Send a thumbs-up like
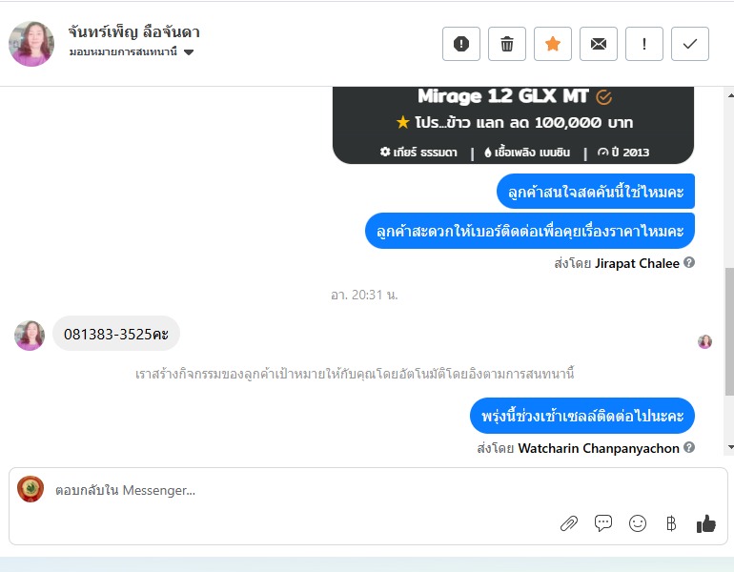Viewport: 734px width, 572px height. coord(706,523)
